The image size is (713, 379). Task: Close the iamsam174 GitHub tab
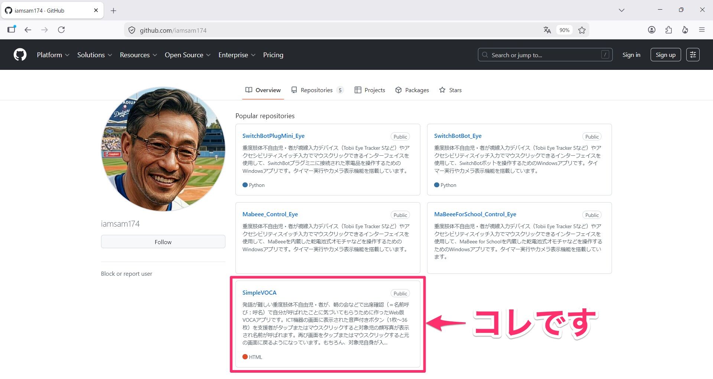point(96,10)
